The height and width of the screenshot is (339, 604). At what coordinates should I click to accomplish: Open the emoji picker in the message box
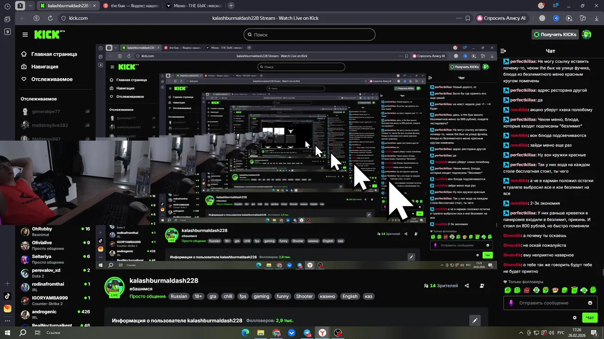point(590,303)
